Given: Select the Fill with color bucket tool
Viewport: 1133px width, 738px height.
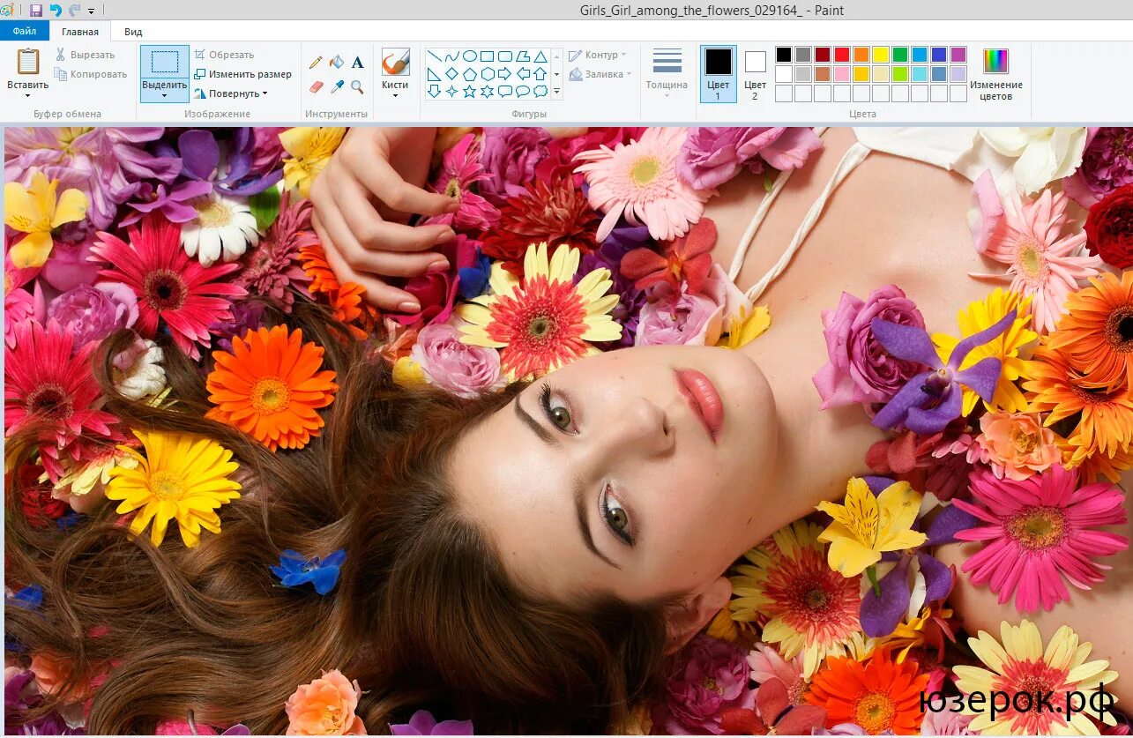Looking at the screenshot, I should (336, 63).
